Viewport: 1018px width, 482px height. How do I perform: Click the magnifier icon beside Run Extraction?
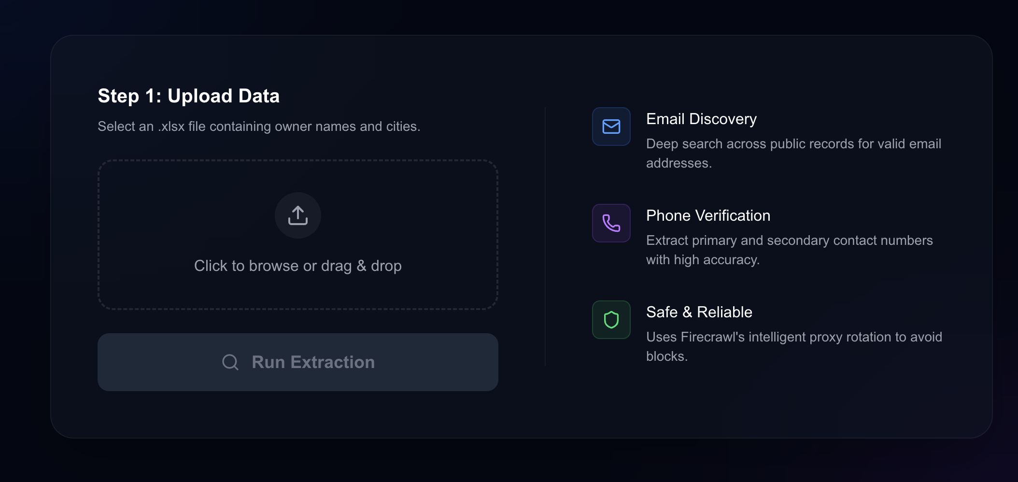click(230, 362)
